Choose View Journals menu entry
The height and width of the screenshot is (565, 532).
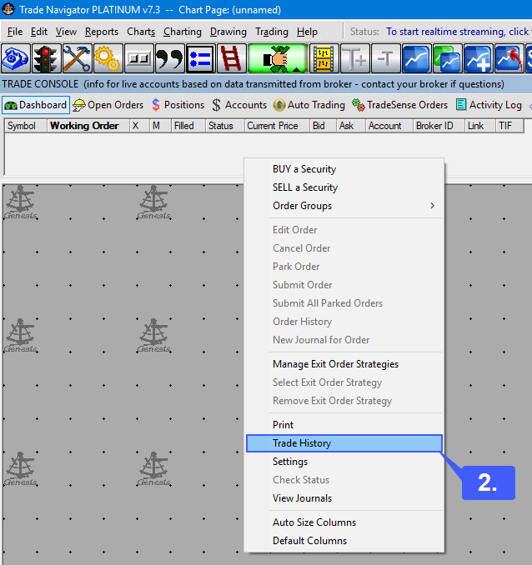344,498
